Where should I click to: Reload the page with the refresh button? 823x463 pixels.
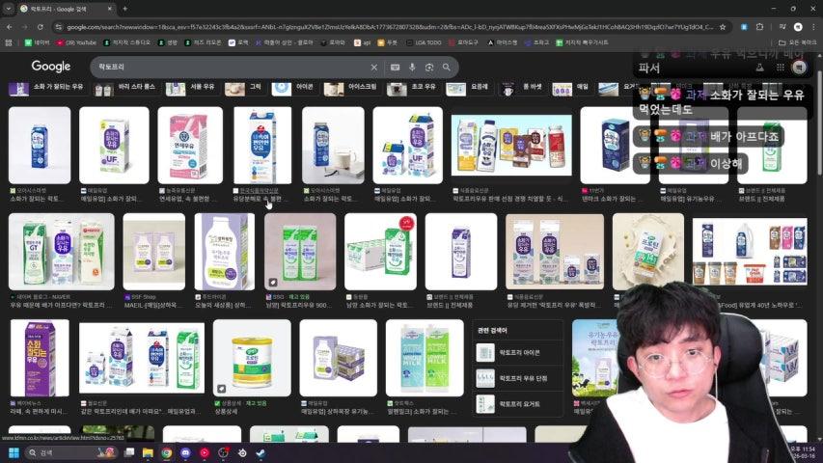tap(41, 27)
